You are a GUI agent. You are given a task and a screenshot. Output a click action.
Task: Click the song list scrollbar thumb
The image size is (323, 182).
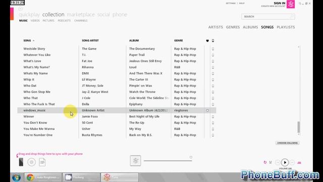tap(298, 127)
